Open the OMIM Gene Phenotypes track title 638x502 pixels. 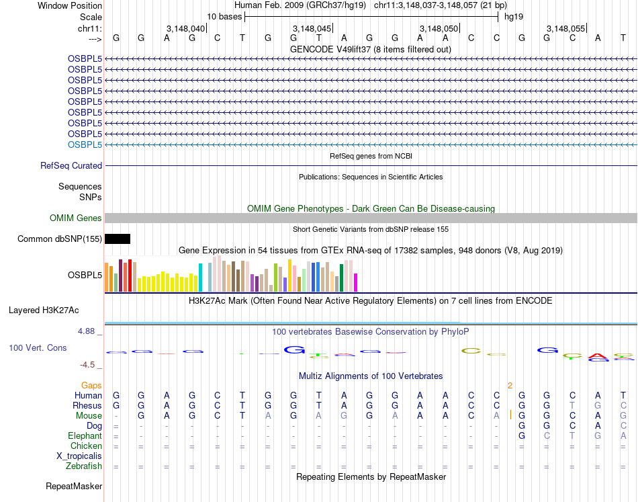tap(371, 208)
